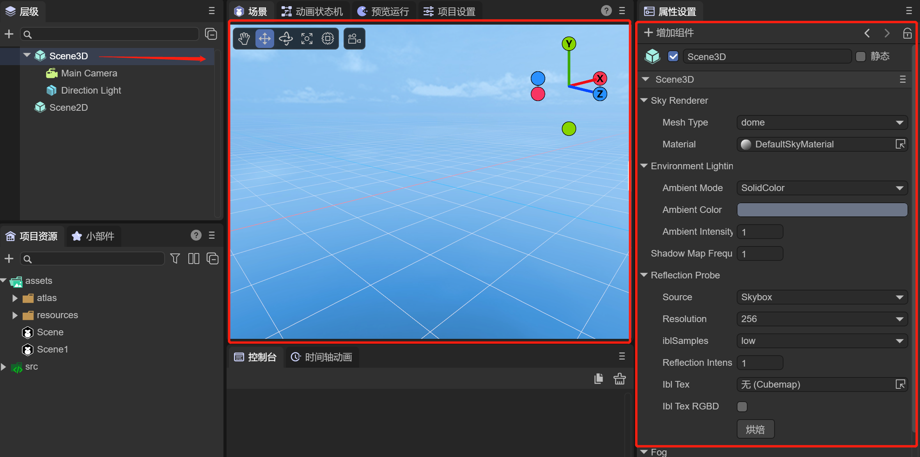Click the filter icon in the project assets panel
This screenshot has width=920, height=457.
click(175, 259)
